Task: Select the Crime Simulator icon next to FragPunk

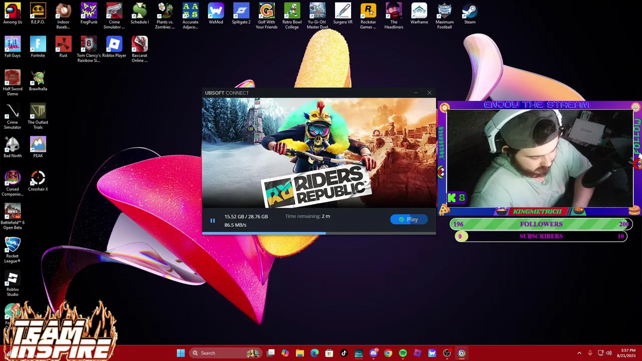Action: click(114, 16)
